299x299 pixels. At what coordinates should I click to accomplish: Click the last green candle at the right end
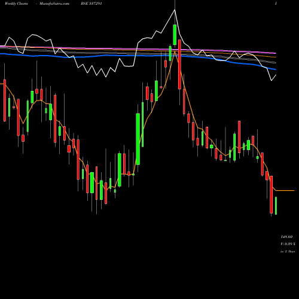point(276,206)
